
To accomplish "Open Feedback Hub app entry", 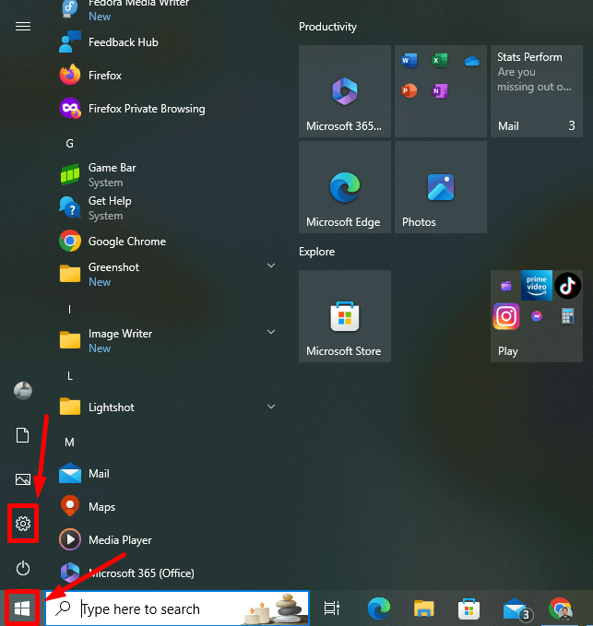I will point(123,42).
